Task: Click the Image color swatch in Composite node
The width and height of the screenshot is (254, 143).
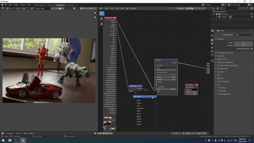Action: [x=194, y=89]
